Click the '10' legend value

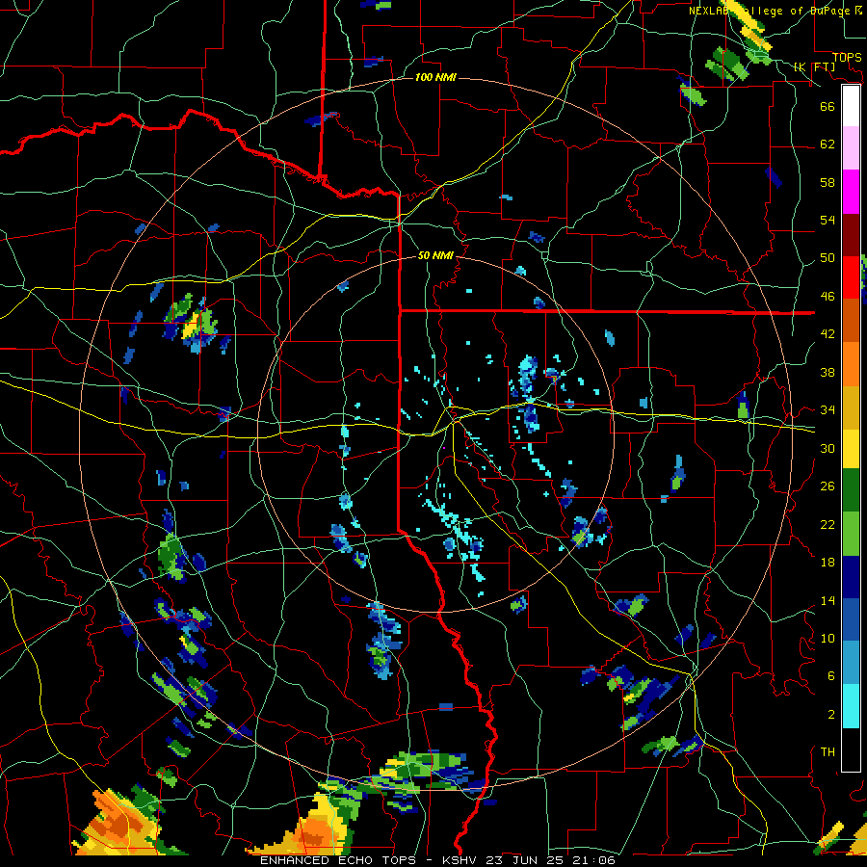point(828,639)
